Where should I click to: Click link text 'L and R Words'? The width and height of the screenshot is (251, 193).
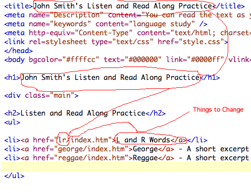click(x=143, y=140)
